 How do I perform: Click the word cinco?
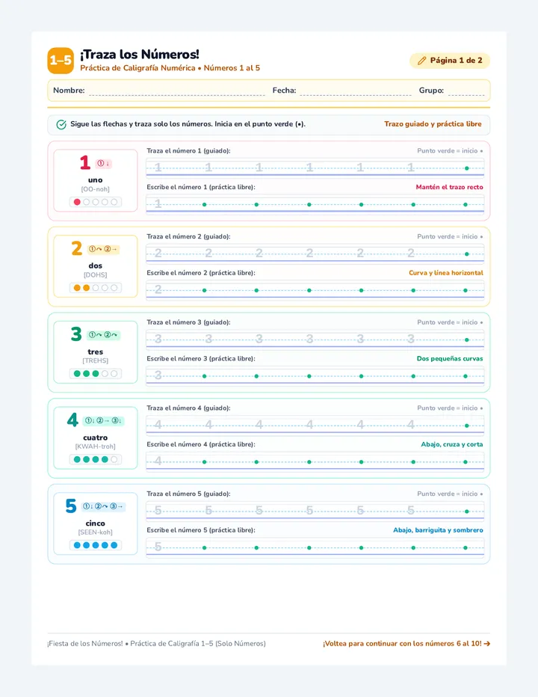tap(96, 523)
